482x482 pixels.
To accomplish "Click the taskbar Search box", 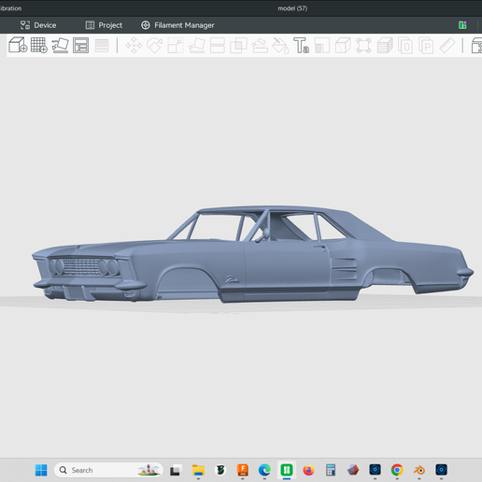I will click(x=108, y=470).
